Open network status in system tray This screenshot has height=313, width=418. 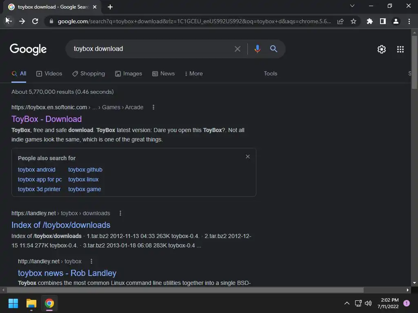358,303
